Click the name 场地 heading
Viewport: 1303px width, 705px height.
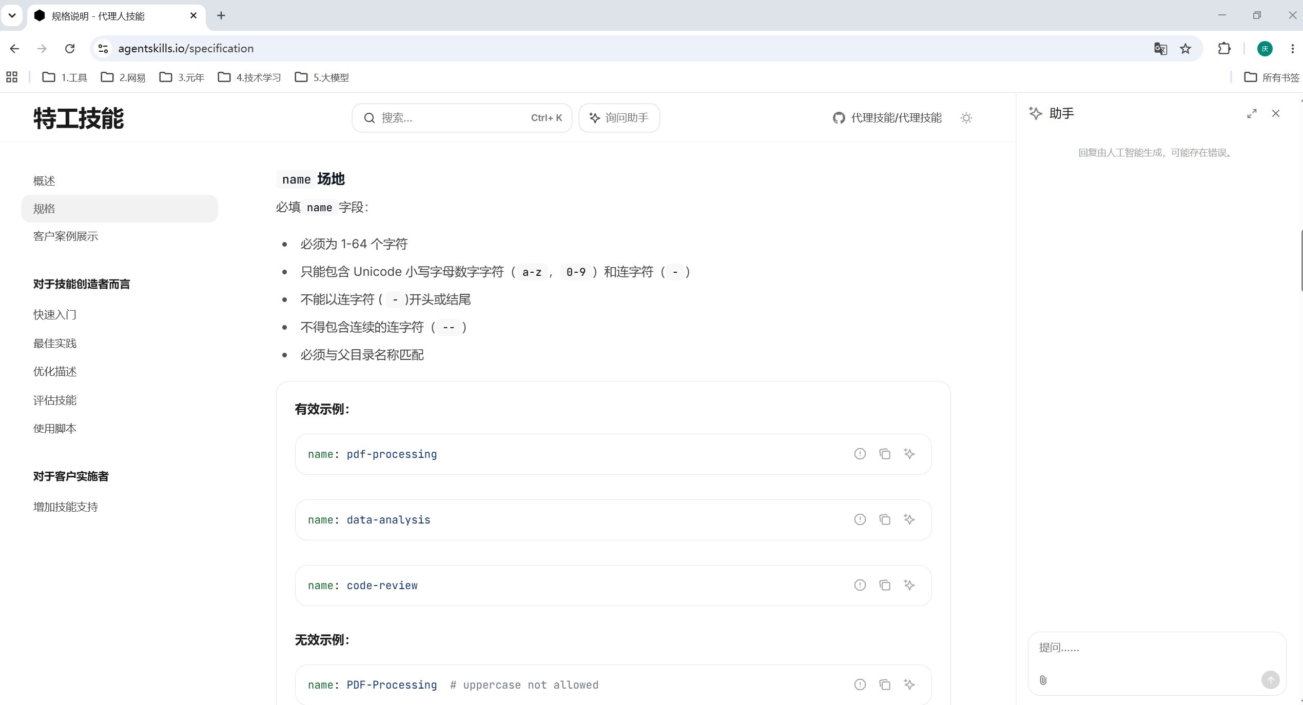pyautogui.click(x=310, y=179)
